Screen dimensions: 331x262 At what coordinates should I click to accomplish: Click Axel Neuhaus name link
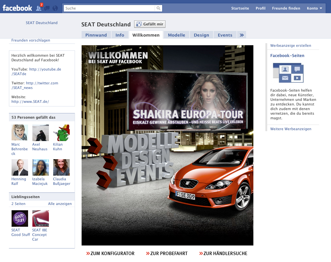[x=40, y=147]
